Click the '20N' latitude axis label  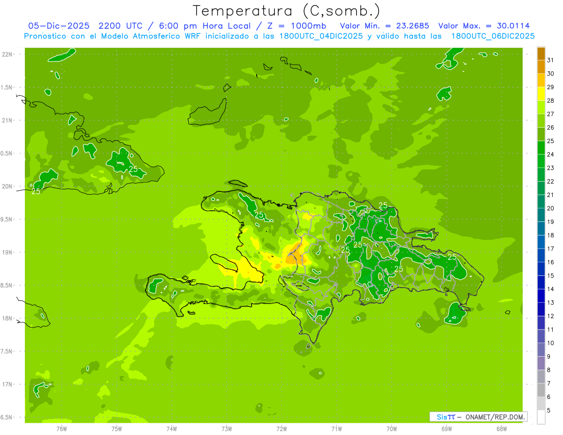8,187
